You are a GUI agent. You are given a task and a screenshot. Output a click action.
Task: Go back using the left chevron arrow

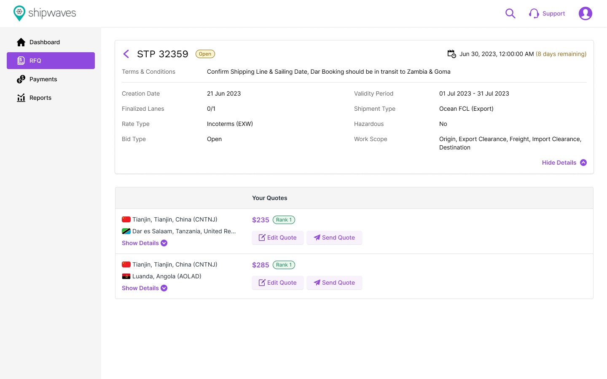(x=126, y=54)
